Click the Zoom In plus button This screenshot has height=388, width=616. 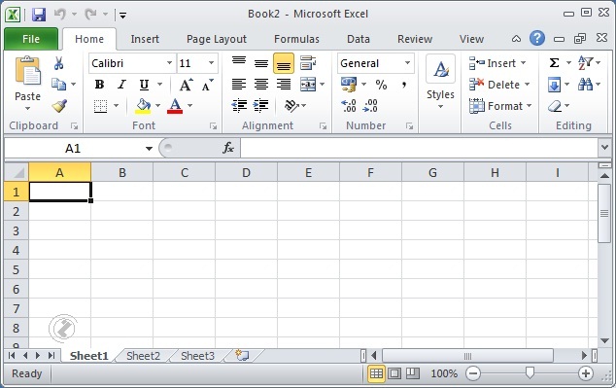click(x=585, y=373)
